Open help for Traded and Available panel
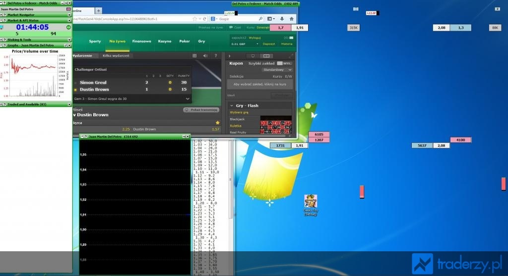The height and width of the screenshot is (276, 508). point(4,104)
